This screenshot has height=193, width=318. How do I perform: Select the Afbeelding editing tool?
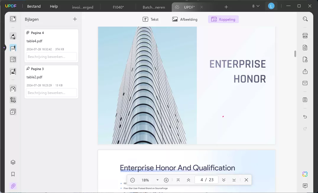(x=184, y=19)
